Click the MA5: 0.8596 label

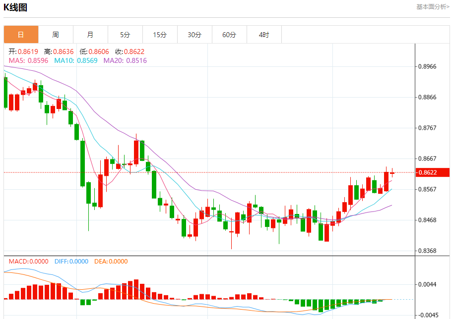click(x=28, y=60)
